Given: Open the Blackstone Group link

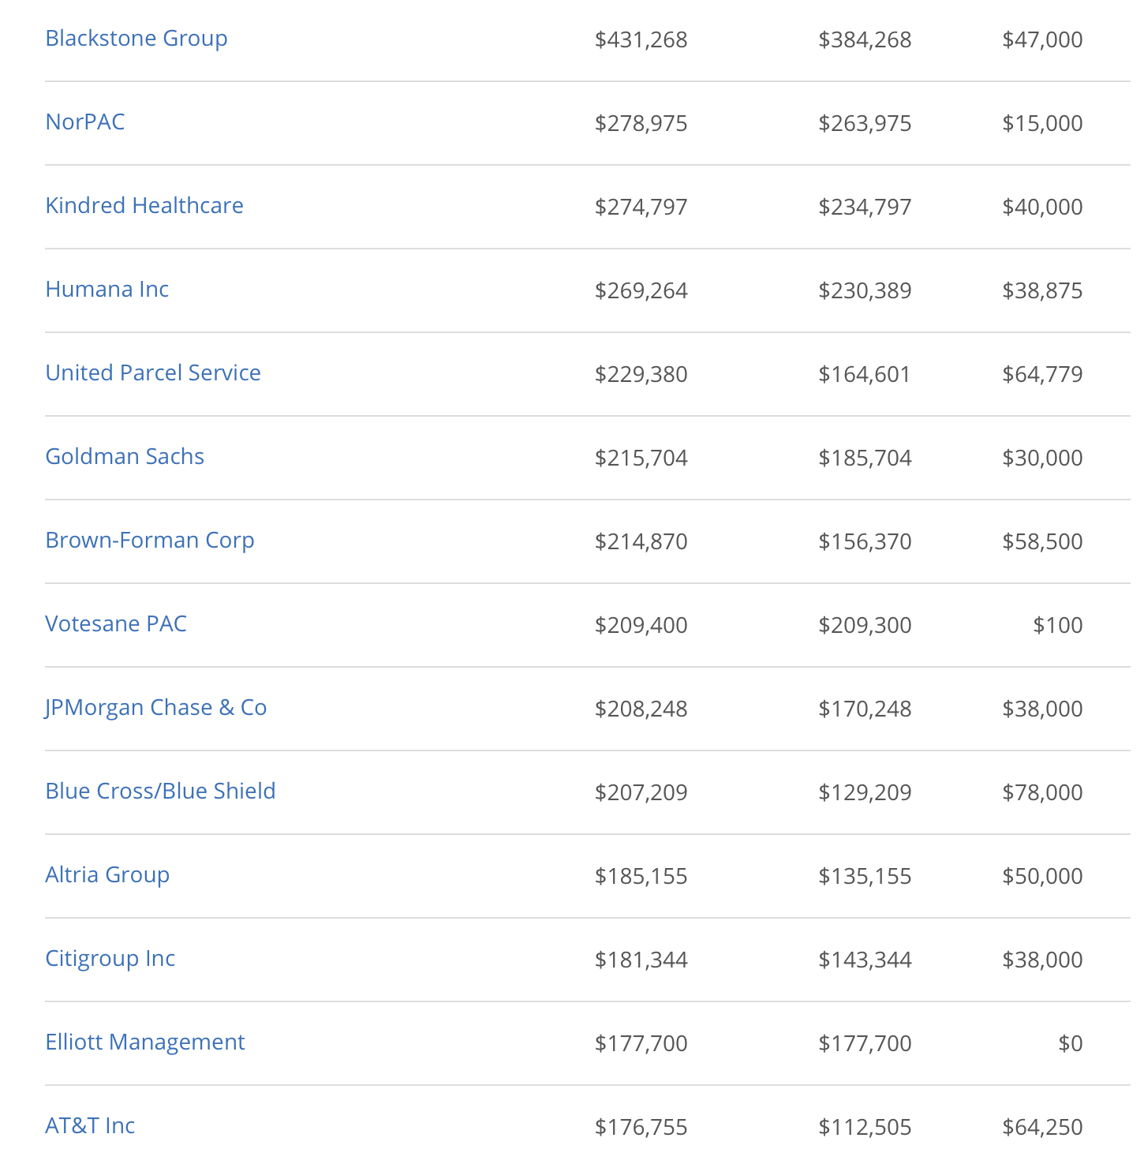Looking at the screenshot, I should pos(136,38).
